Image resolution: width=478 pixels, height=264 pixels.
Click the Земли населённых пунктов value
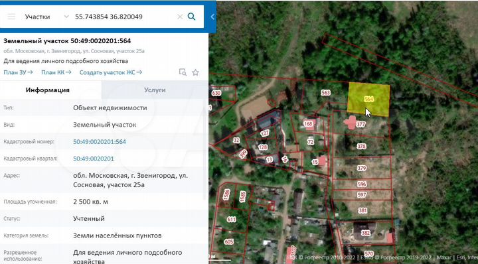(x=118, y=235)
